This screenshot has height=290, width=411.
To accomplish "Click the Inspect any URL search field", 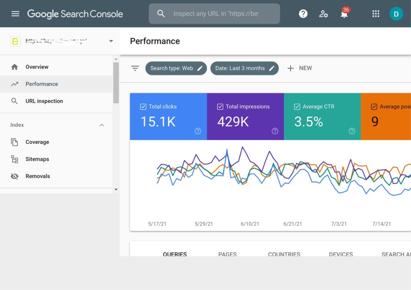I will tap(216, 14).
